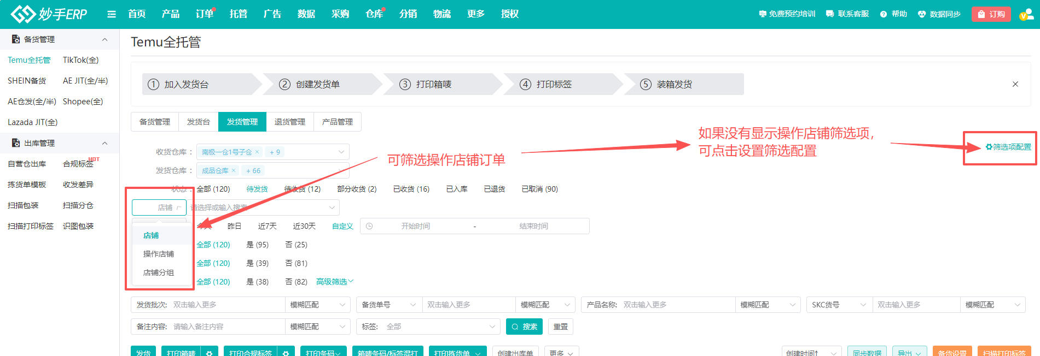The image size is (1040, 356).
Task: Click the 搜索 search button
Action: point(524,327)
